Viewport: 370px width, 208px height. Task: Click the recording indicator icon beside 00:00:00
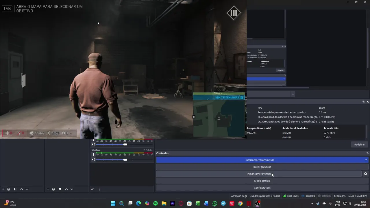pyautogui.click(x=319, y=196)
